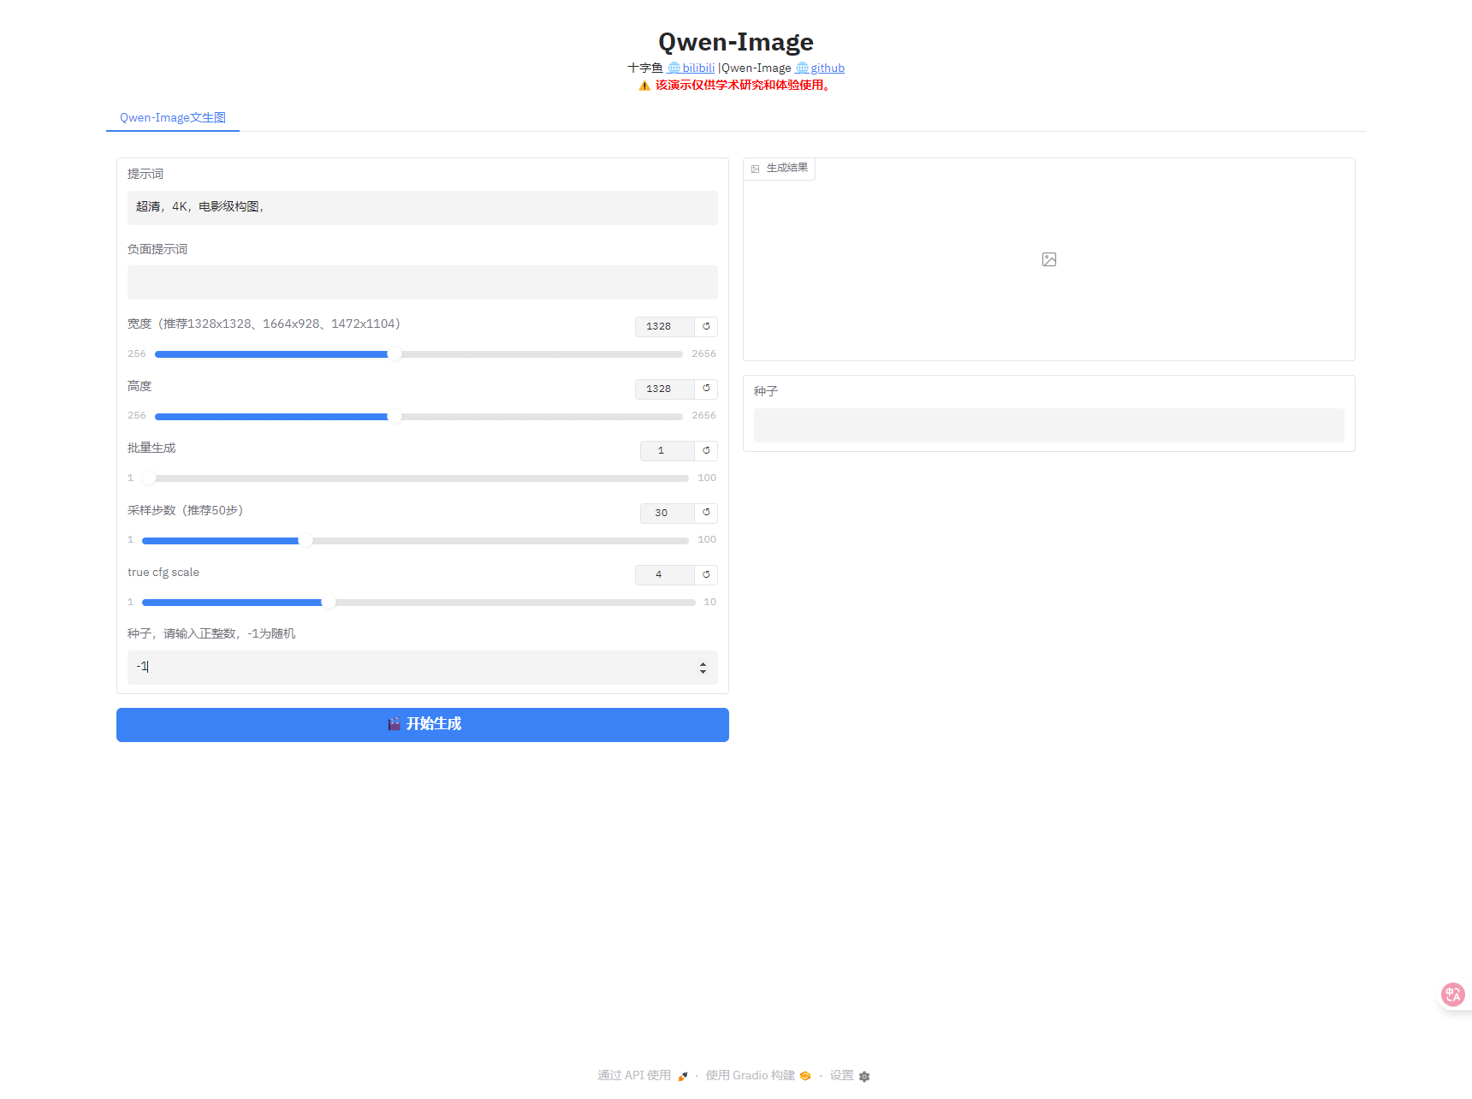Open the settings gear icon in the footer
Image resolution: width=1472 pixels, height=1099 pixels.
pos(864,1076)
